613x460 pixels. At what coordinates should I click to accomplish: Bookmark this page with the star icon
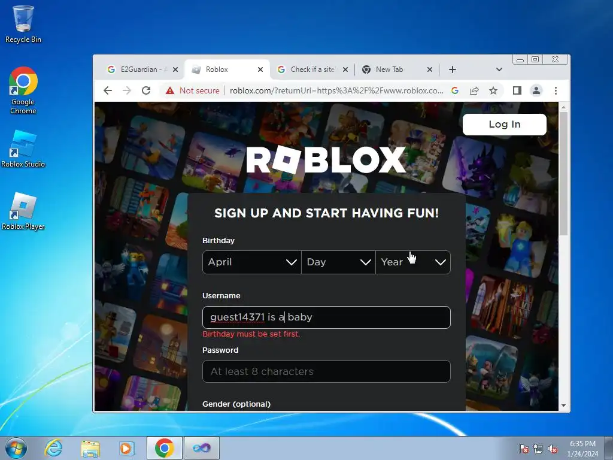(x=493, y=91)
